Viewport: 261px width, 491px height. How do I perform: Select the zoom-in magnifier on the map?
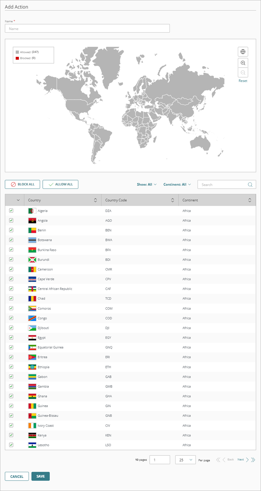tap(243, 63)
